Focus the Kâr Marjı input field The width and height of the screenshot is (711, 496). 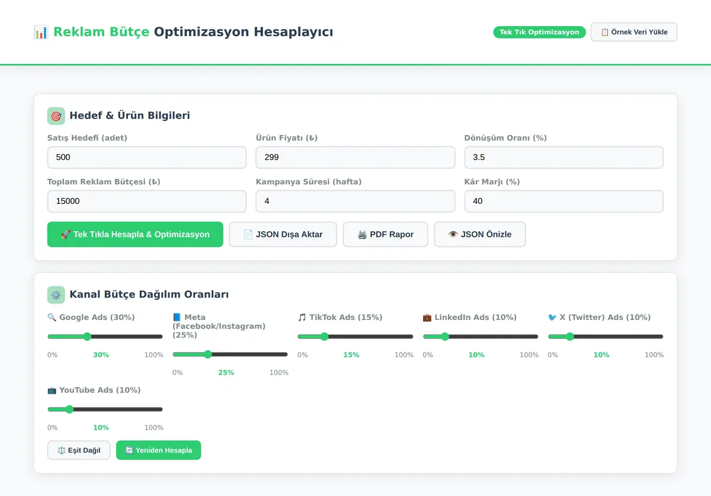[564, 201]
